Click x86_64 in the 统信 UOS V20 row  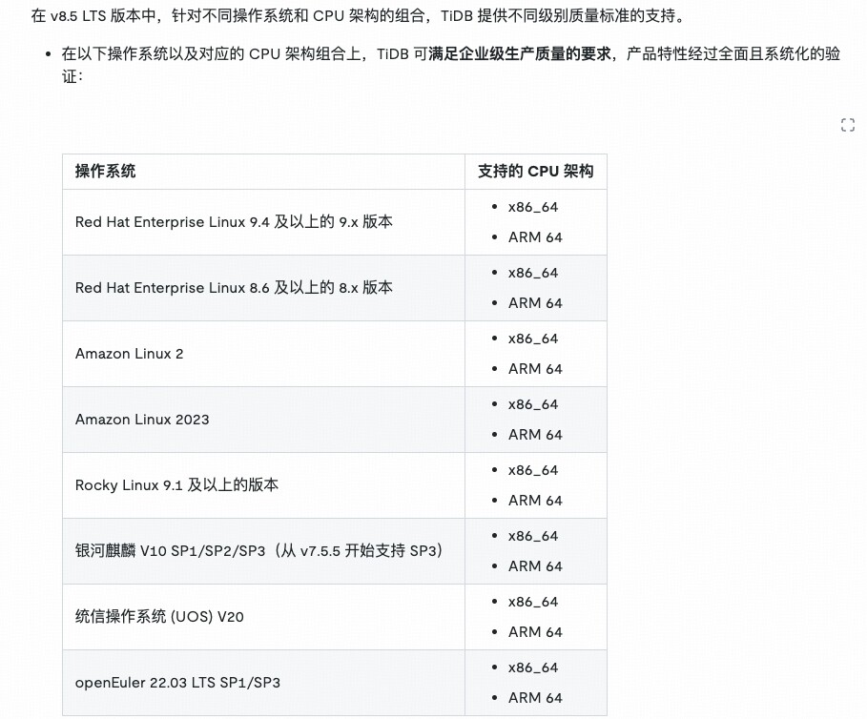pyautogui.click(x=533, y=602)
